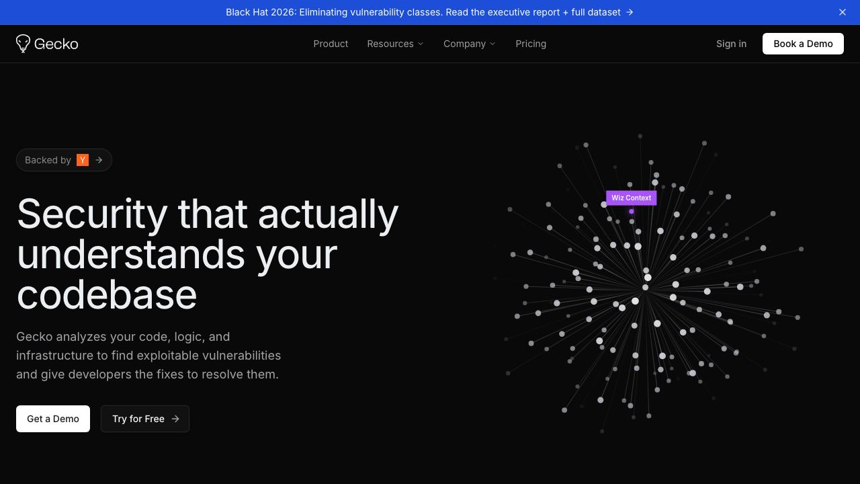This screenshot has width=860, height=484.
Task: Click the Book a Demo button
Action: (x=803, y=44)
